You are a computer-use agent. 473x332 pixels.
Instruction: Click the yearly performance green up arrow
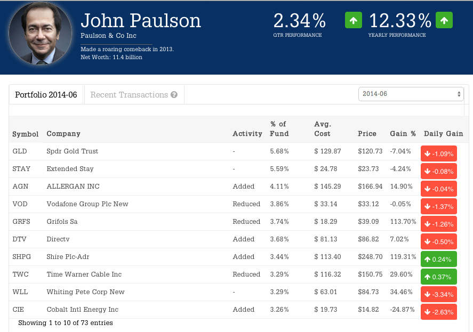pos(444,20)
